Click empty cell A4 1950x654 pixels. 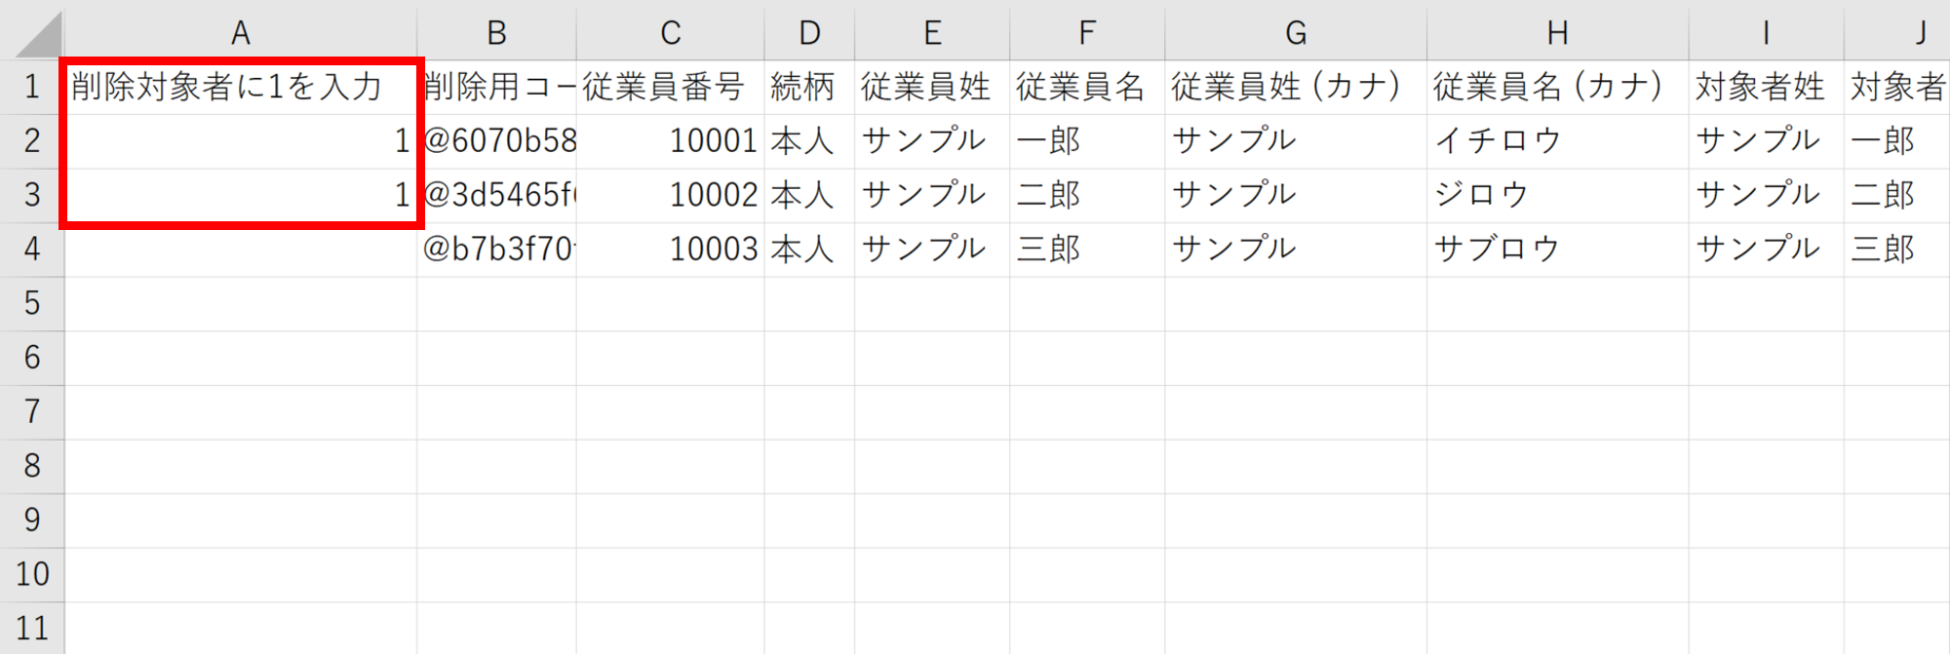tap(241, 250)
